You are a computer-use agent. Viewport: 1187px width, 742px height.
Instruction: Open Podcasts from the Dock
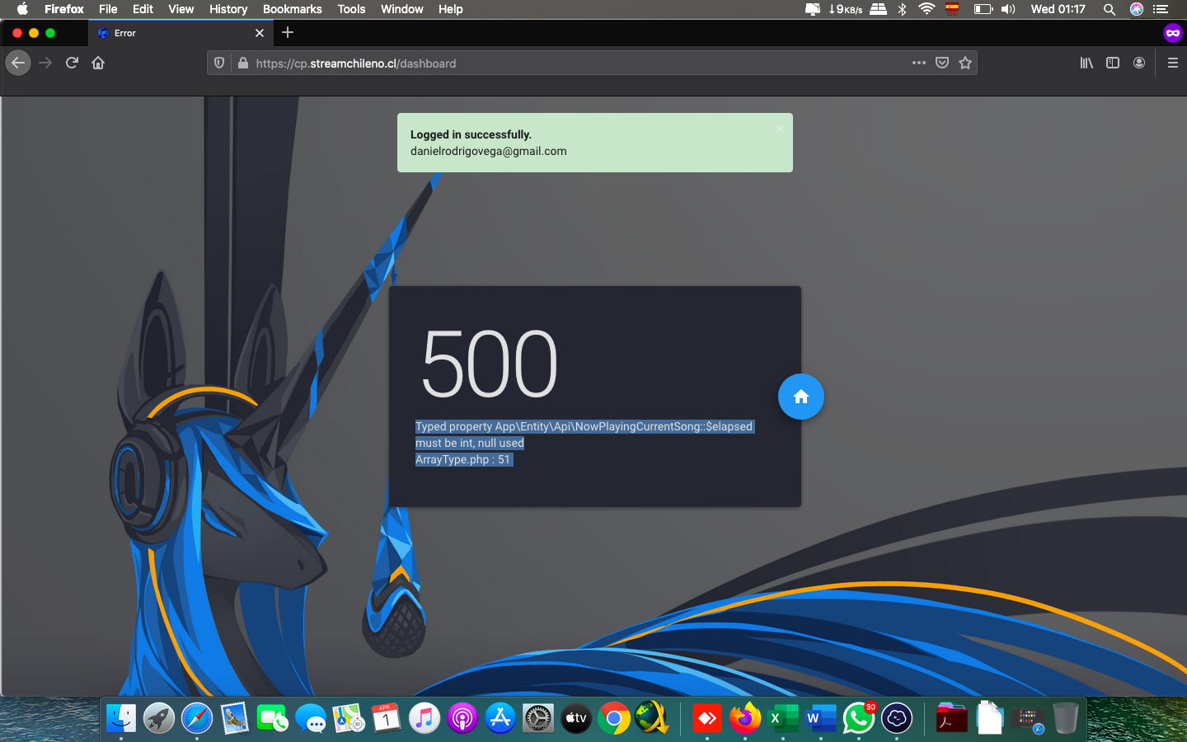coord(462,718)
